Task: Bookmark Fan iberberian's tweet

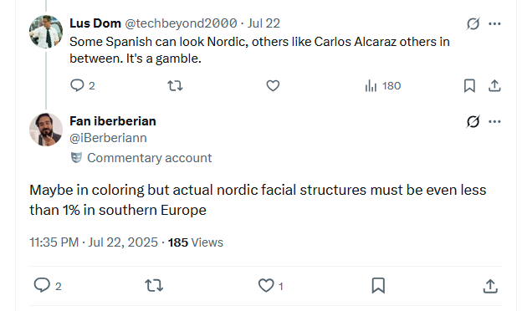Action: (x=378, y=286)
